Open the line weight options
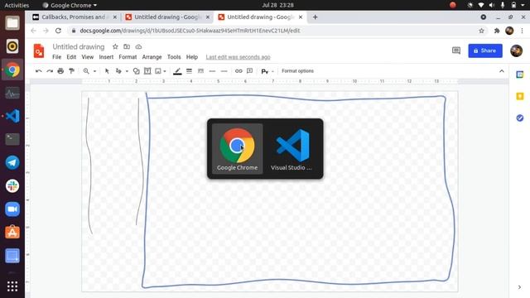Screen dimensions: 530x298 click(189, 71)
